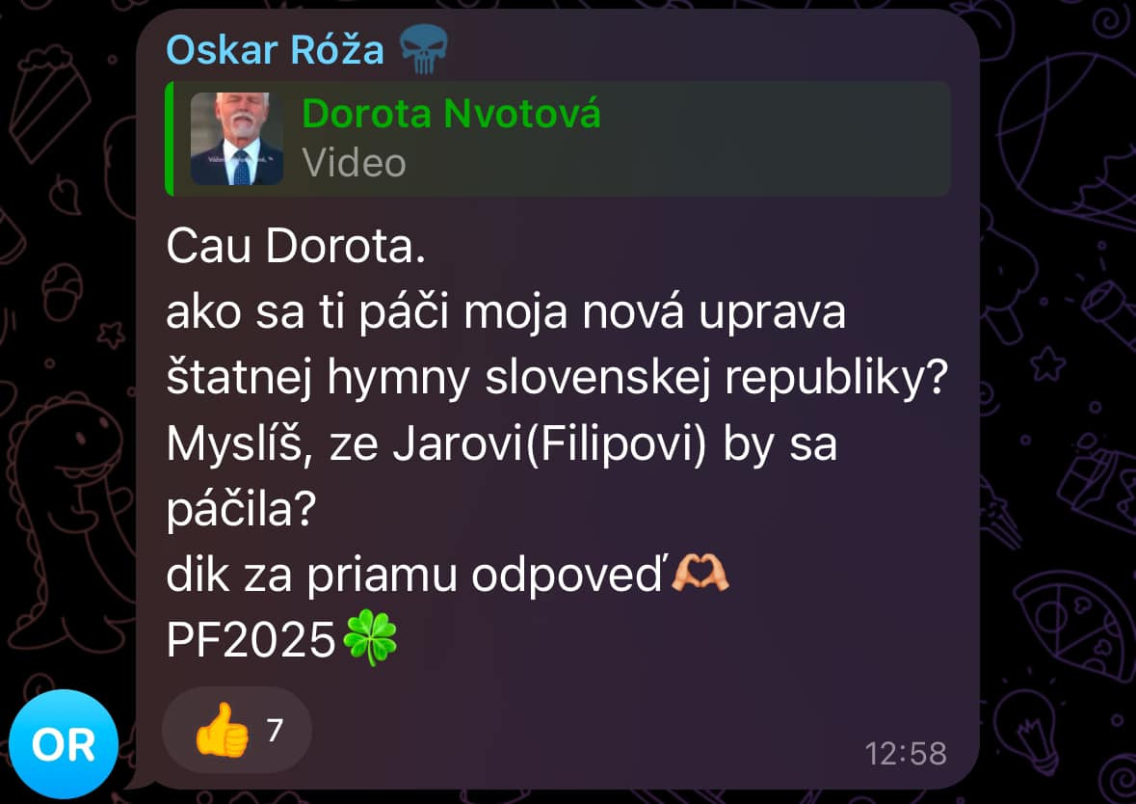Click the lightbulb doodle near timestamp
1136x804 pixels.
[x=1032, y=733]
